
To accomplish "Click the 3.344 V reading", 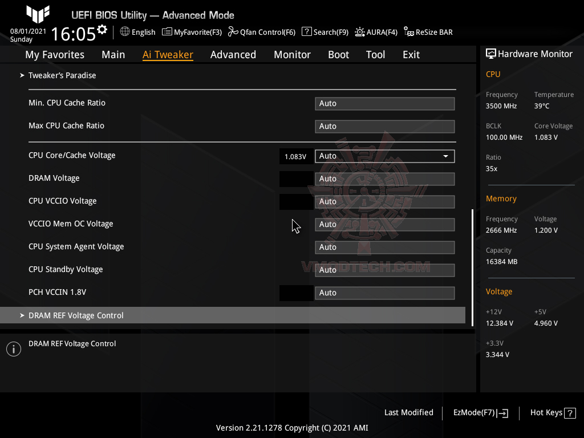I will [x=497, y=355].
